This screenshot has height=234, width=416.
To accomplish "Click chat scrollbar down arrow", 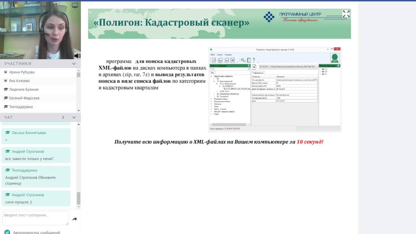I will pyautogui.click(x=79, y=207).
